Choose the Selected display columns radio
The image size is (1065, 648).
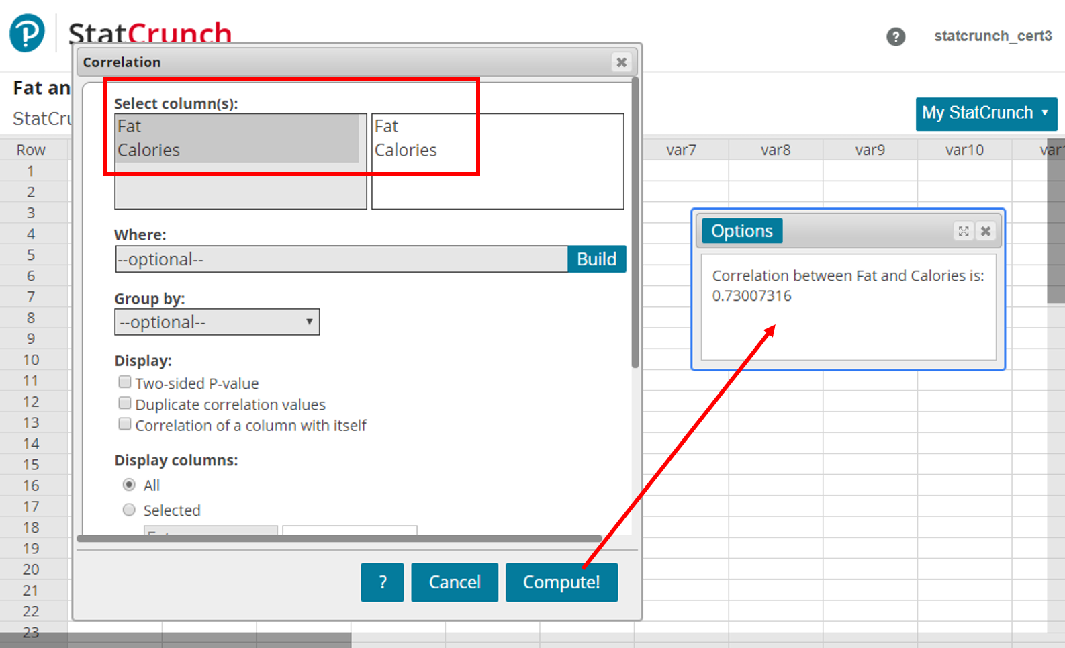coord(129,510)
